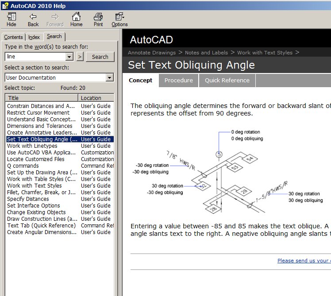Click in the search word input field
The width and height of the screenshot is (331, 296).
click(35, 57)
